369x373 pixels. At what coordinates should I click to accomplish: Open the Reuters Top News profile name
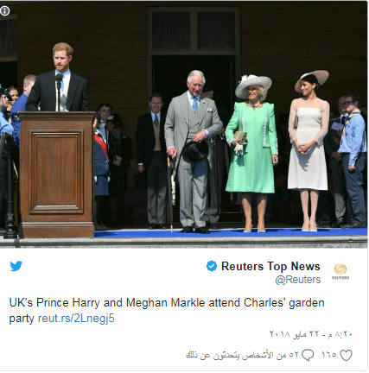270,266
